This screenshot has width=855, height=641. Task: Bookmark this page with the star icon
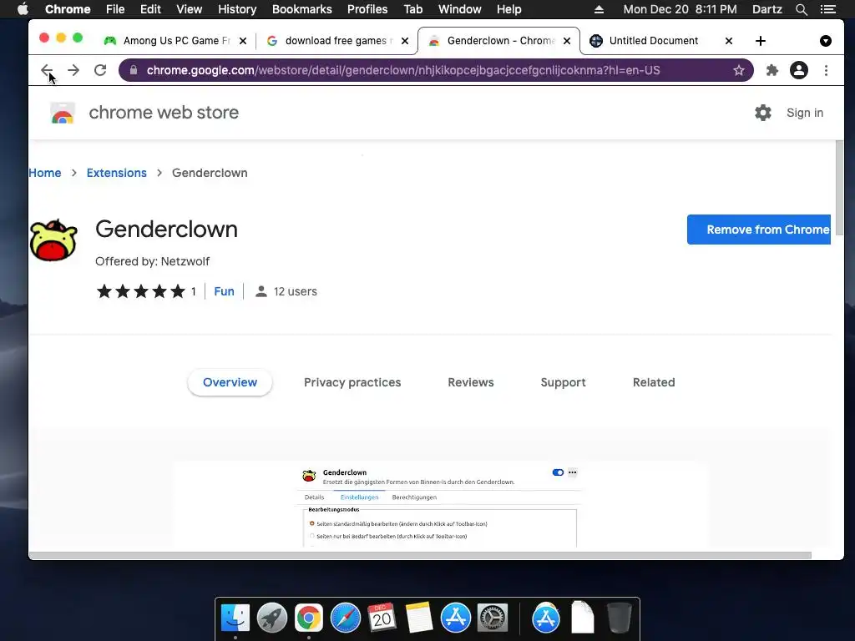click(x=738, y=70)
